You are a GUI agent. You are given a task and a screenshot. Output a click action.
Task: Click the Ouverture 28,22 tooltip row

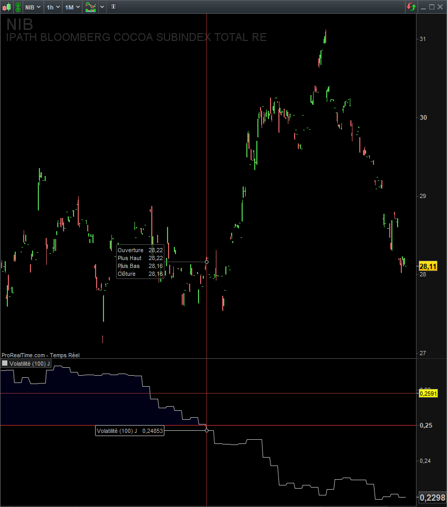[x=140, y=250]
